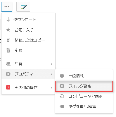
Task: Expand the プロパティ submenu arrow
Action: tap(51, 74)
